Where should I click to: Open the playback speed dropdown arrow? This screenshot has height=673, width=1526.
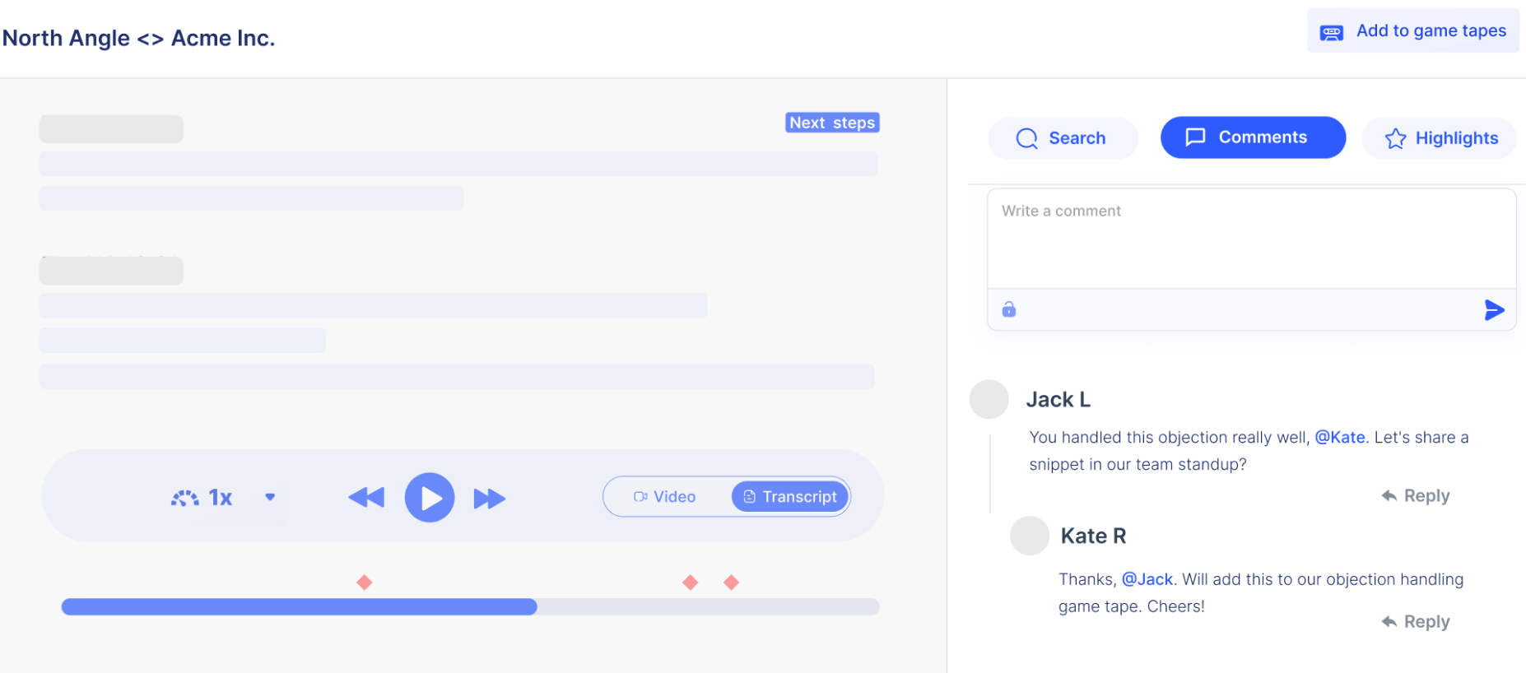[x=270, y=497]
